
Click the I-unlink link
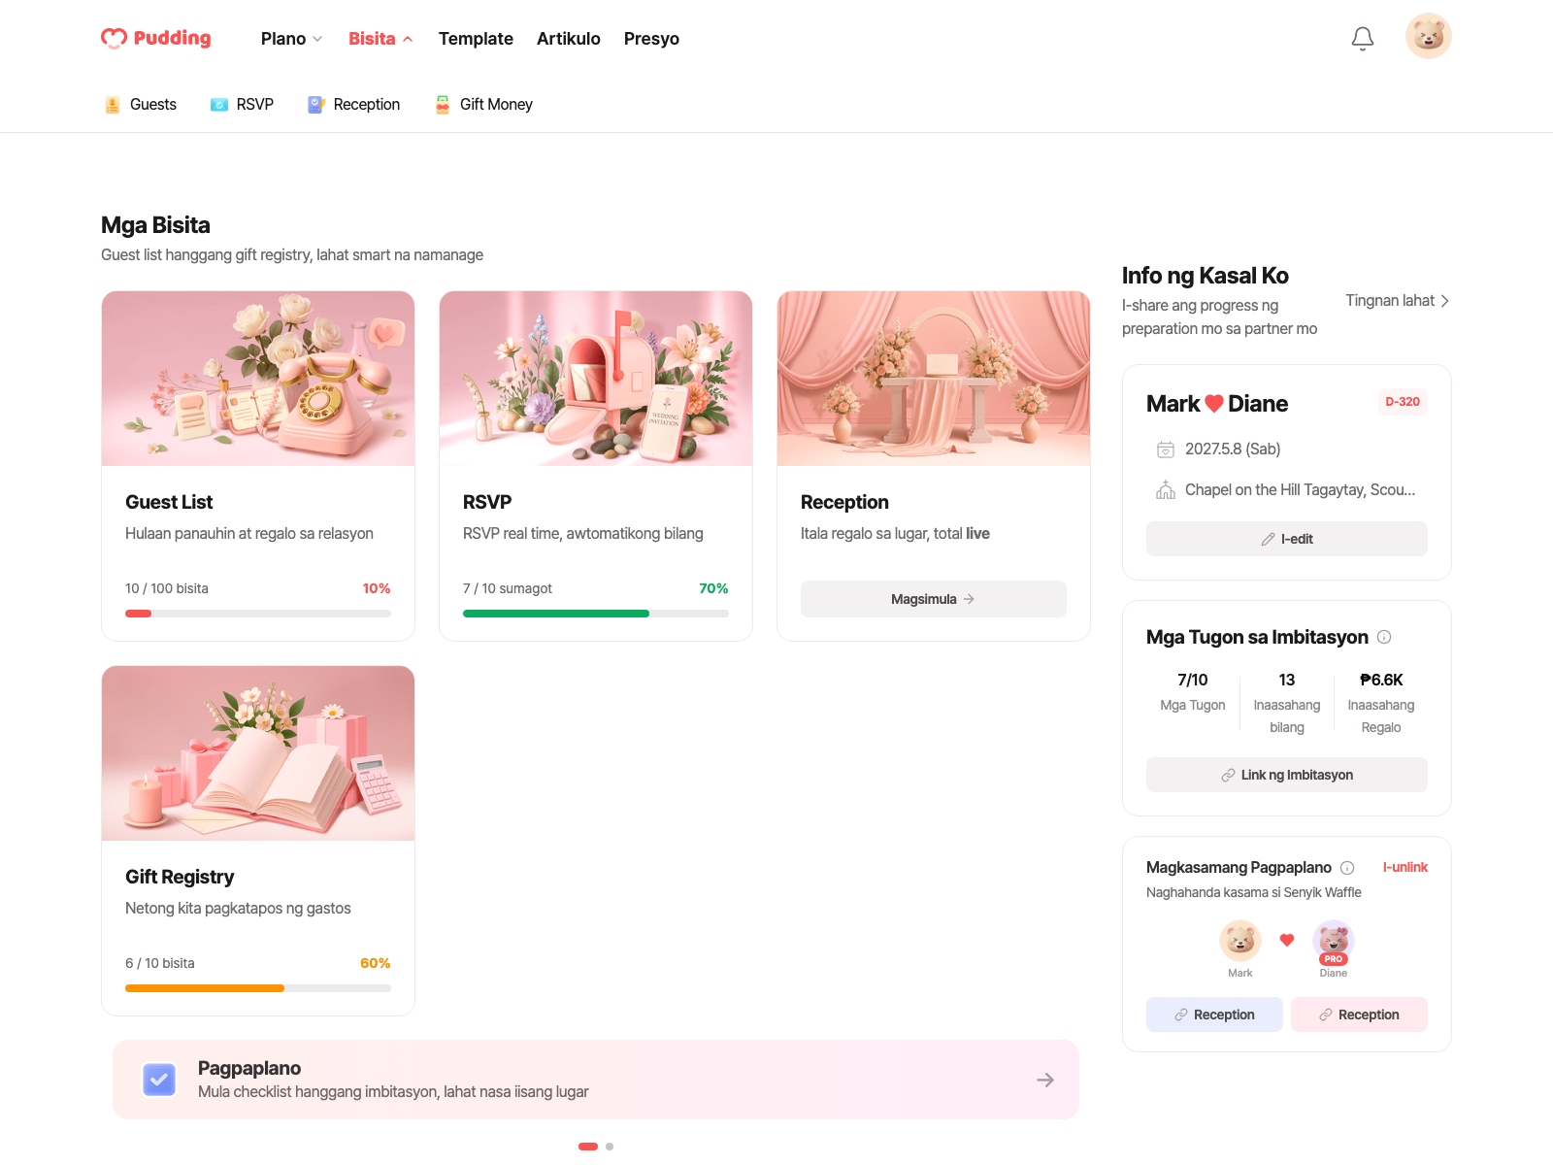[1405, 867]
